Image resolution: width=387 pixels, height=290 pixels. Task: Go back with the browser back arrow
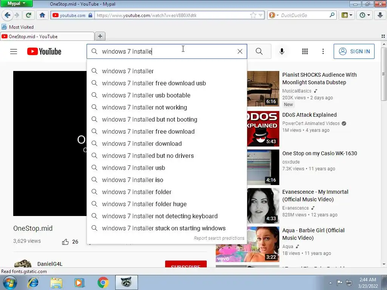pos(8,15)
